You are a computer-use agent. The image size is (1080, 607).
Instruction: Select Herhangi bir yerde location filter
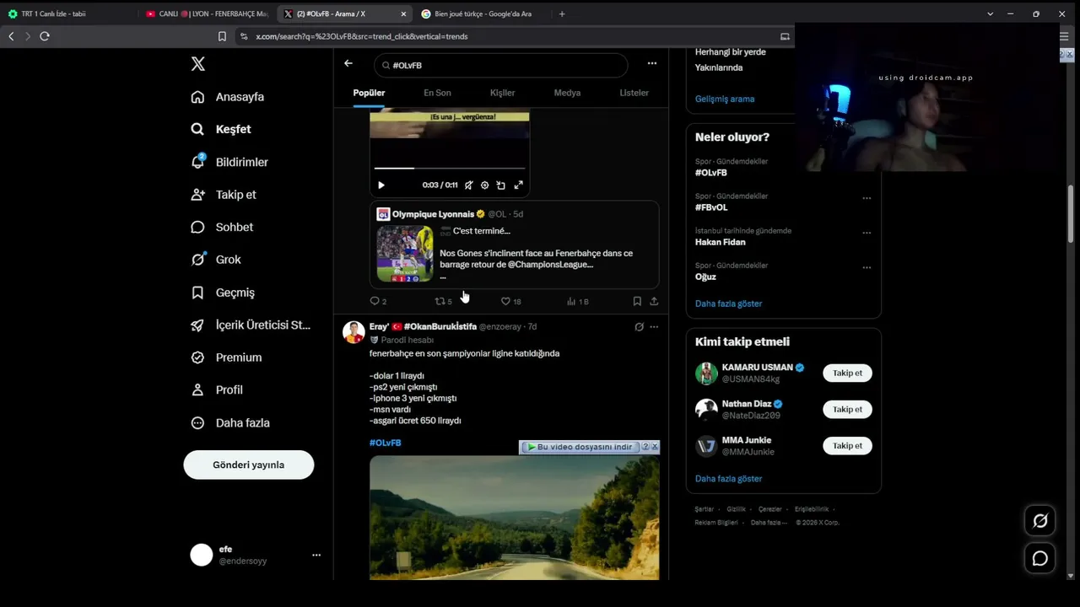[731, 52]
